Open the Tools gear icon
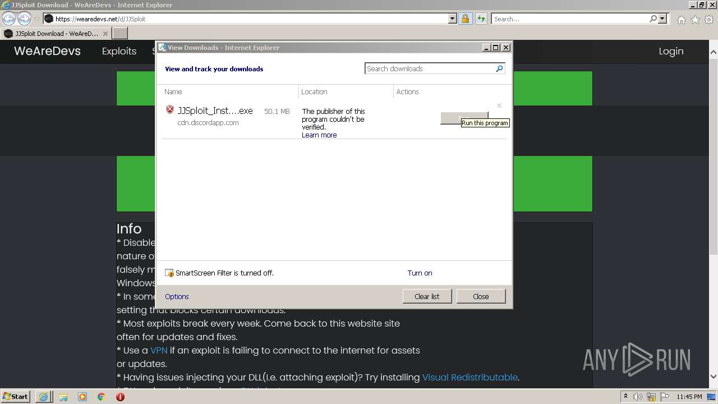The height and width of the screenshot is (404, 718). pyautogui.click(x=709, y=20)
